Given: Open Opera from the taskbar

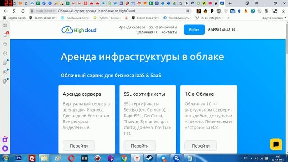Looking at the screenshot, I should coord(71,158).
